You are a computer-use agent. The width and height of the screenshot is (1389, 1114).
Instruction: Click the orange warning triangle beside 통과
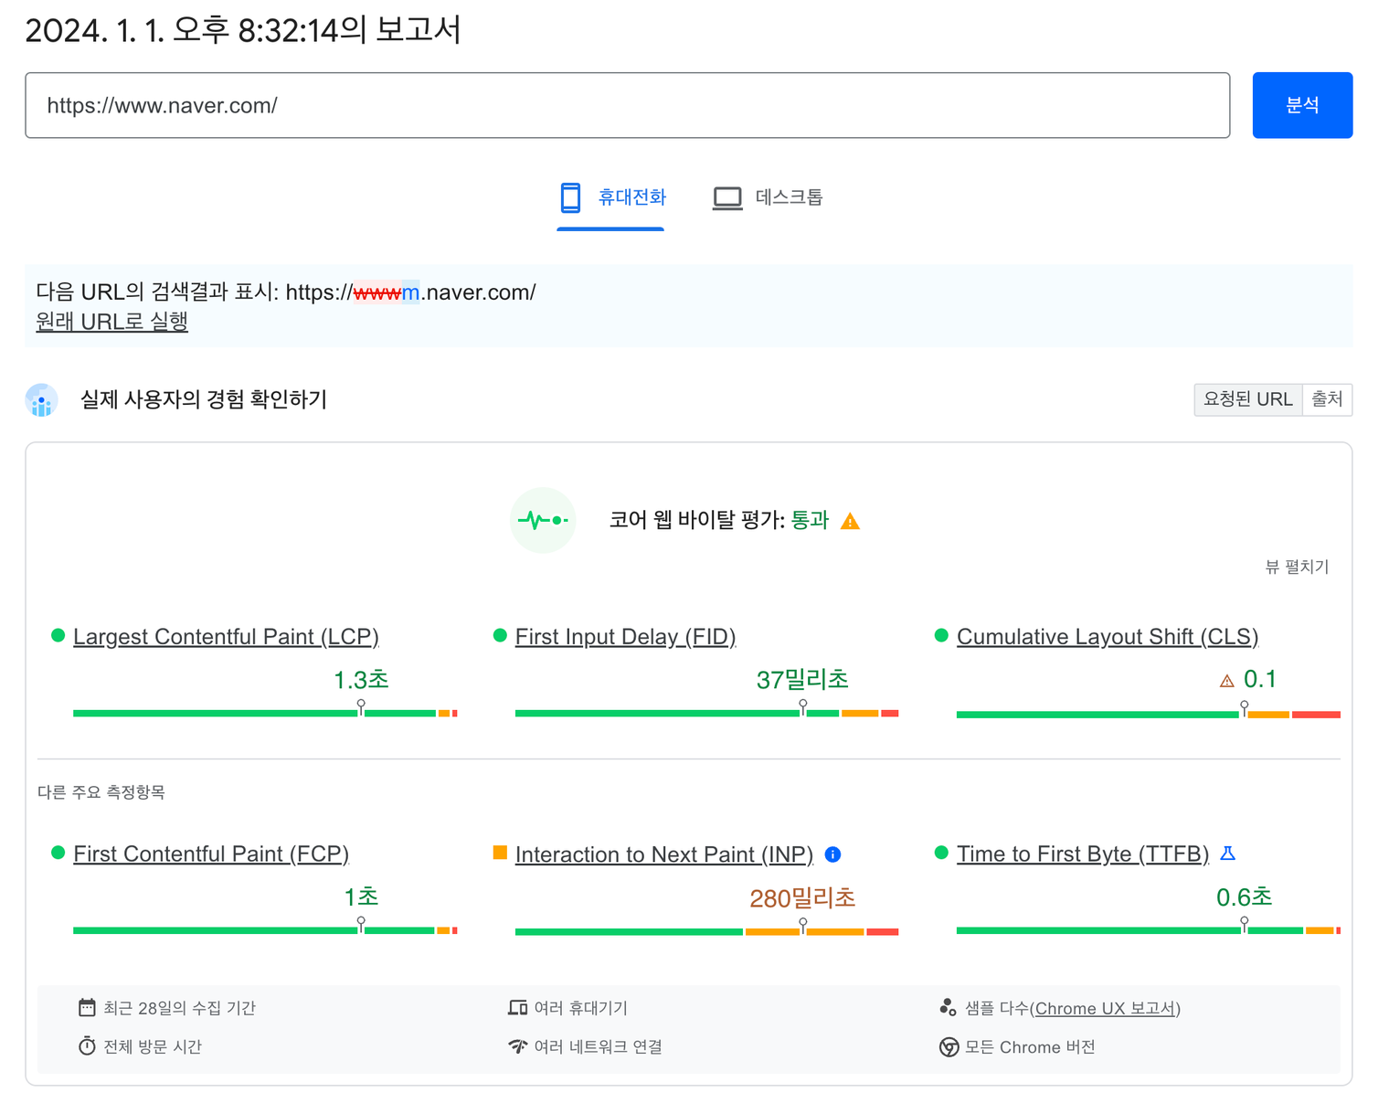click(850, 521)
